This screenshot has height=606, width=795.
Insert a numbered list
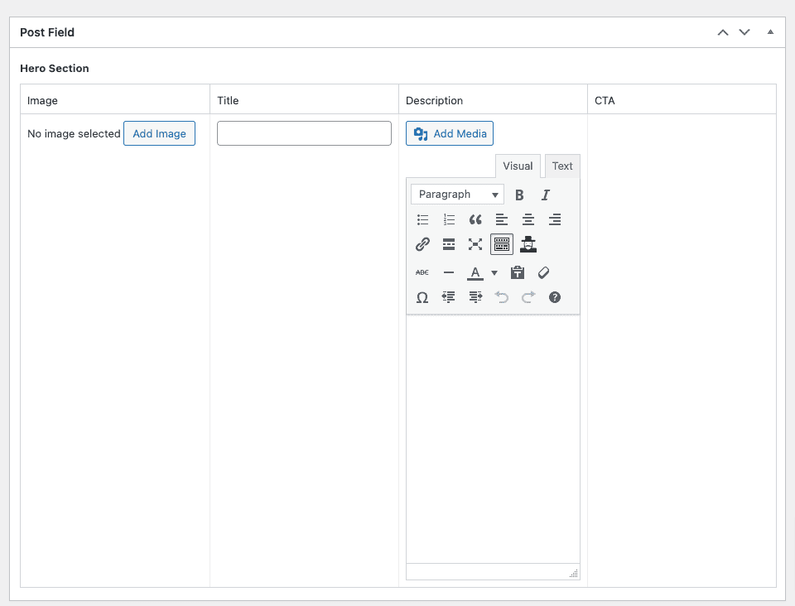click(x=449, y=219)
